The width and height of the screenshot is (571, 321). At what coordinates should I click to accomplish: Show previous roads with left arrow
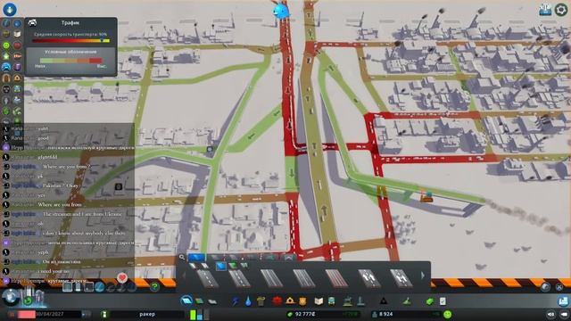pyautogui.click(x=184, y=276)
